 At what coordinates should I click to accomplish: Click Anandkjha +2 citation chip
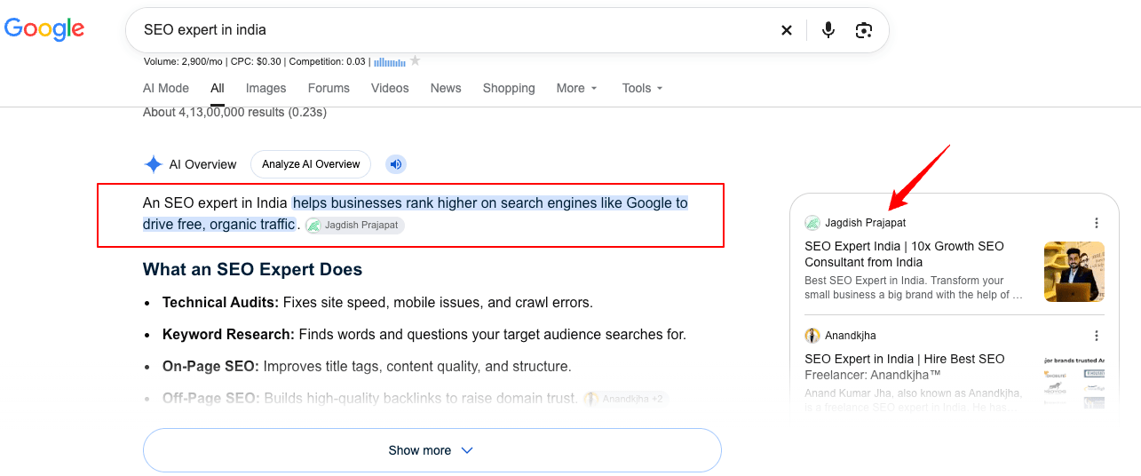(625, 399)
